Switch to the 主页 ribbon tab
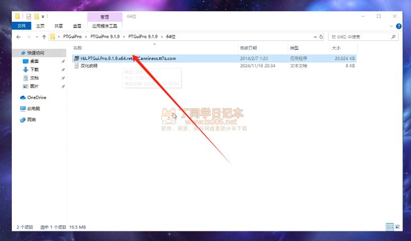This screenshot has width=411, height=241. (x=40, y=26)
